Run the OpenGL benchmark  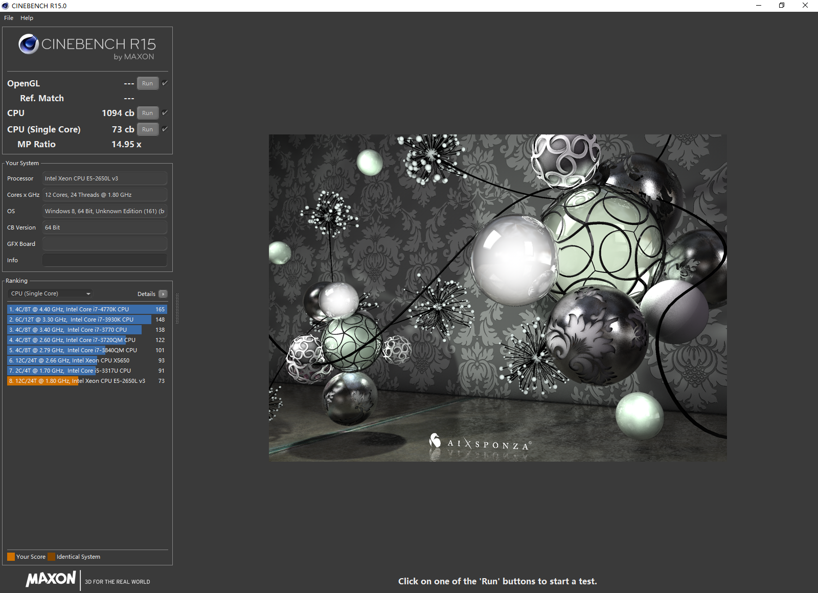(147, 83)
